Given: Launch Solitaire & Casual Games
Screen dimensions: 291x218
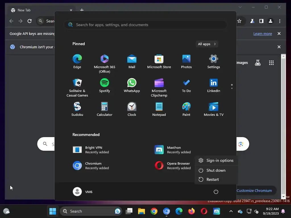Looking at the screenshot, I should click(77, 88).
